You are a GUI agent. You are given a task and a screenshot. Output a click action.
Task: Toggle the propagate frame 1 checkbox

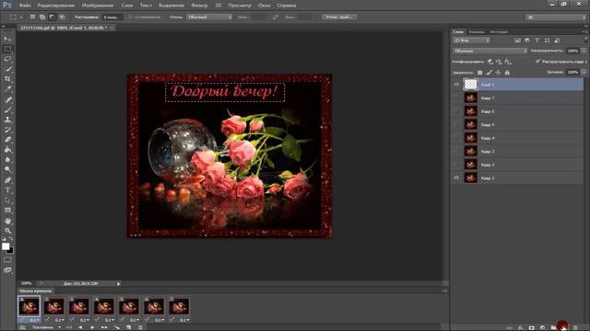tap(537, 62)
